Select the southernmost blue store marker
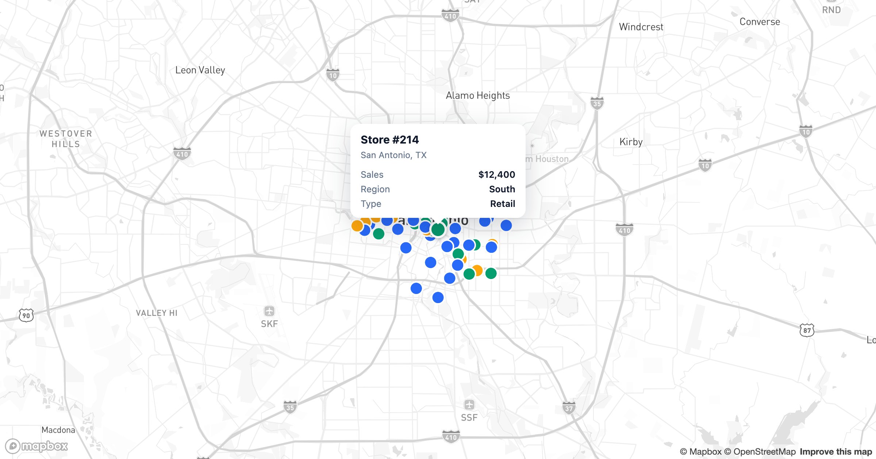 438,298
